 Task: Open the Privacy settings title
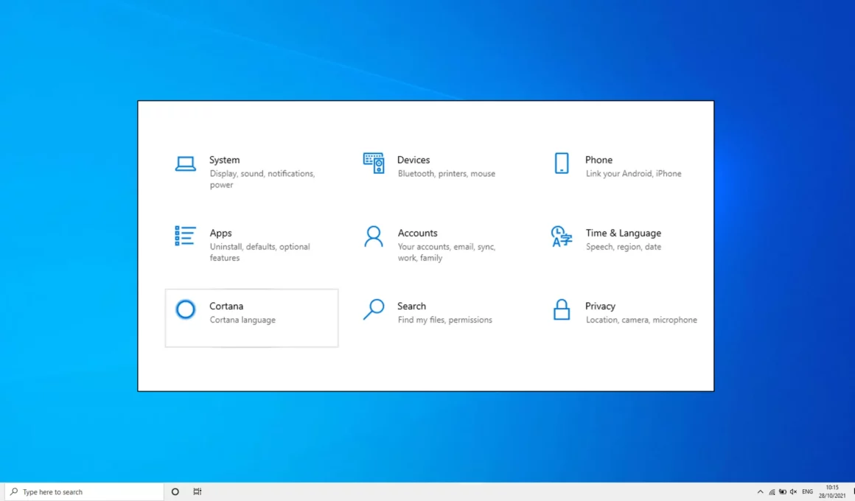[x=601, y=306]
